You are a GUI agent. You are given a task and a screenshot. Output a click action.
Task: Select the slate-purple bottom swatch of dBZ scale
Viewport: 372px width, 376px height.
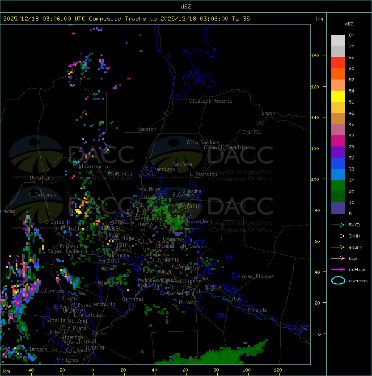pos(338,208)
